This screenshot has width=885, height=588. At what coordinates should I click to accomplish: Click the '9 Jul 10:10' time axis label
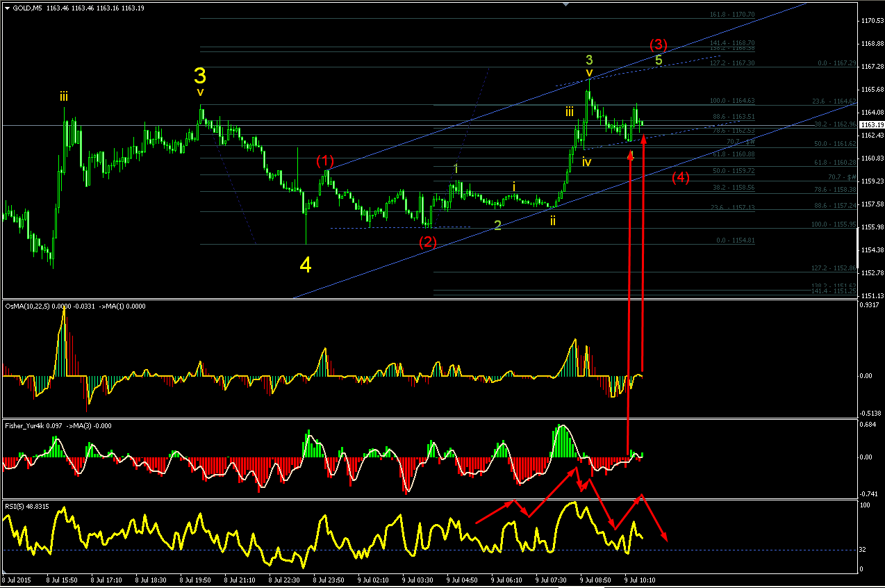(639, 579)
